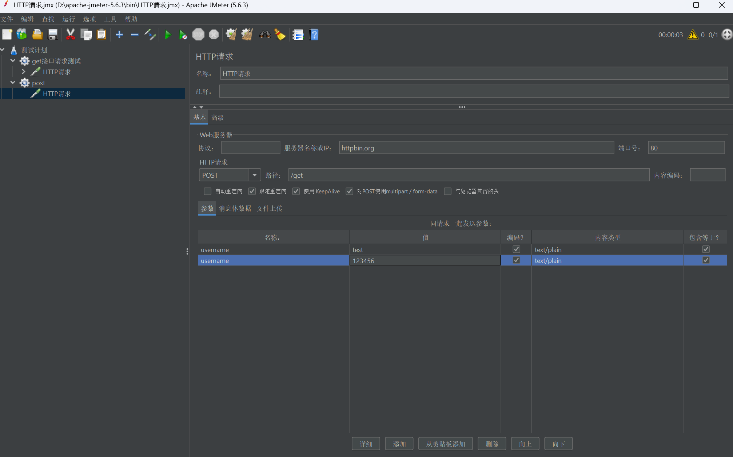Viewport: 733px width, 457px height.
Task: Click the Save test plan floppy icon
Action: (53, 35)
